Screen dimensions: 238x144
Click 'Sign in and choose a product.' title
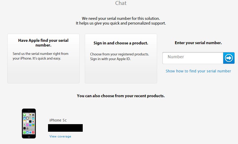[x=121, y=43]
